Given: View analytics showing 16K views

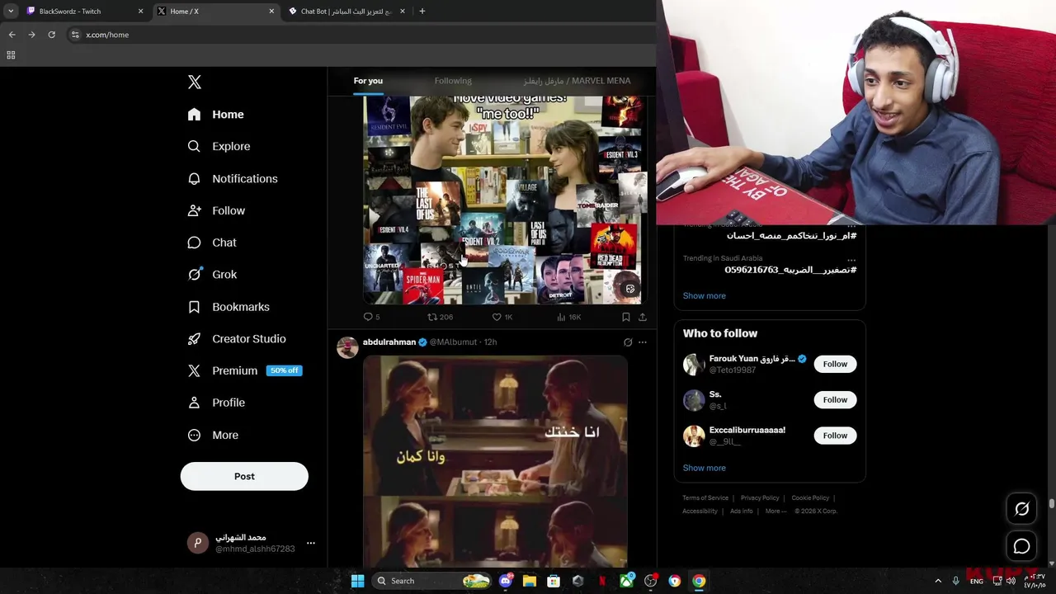Looking at the screenshot, I should coord(569,317).
